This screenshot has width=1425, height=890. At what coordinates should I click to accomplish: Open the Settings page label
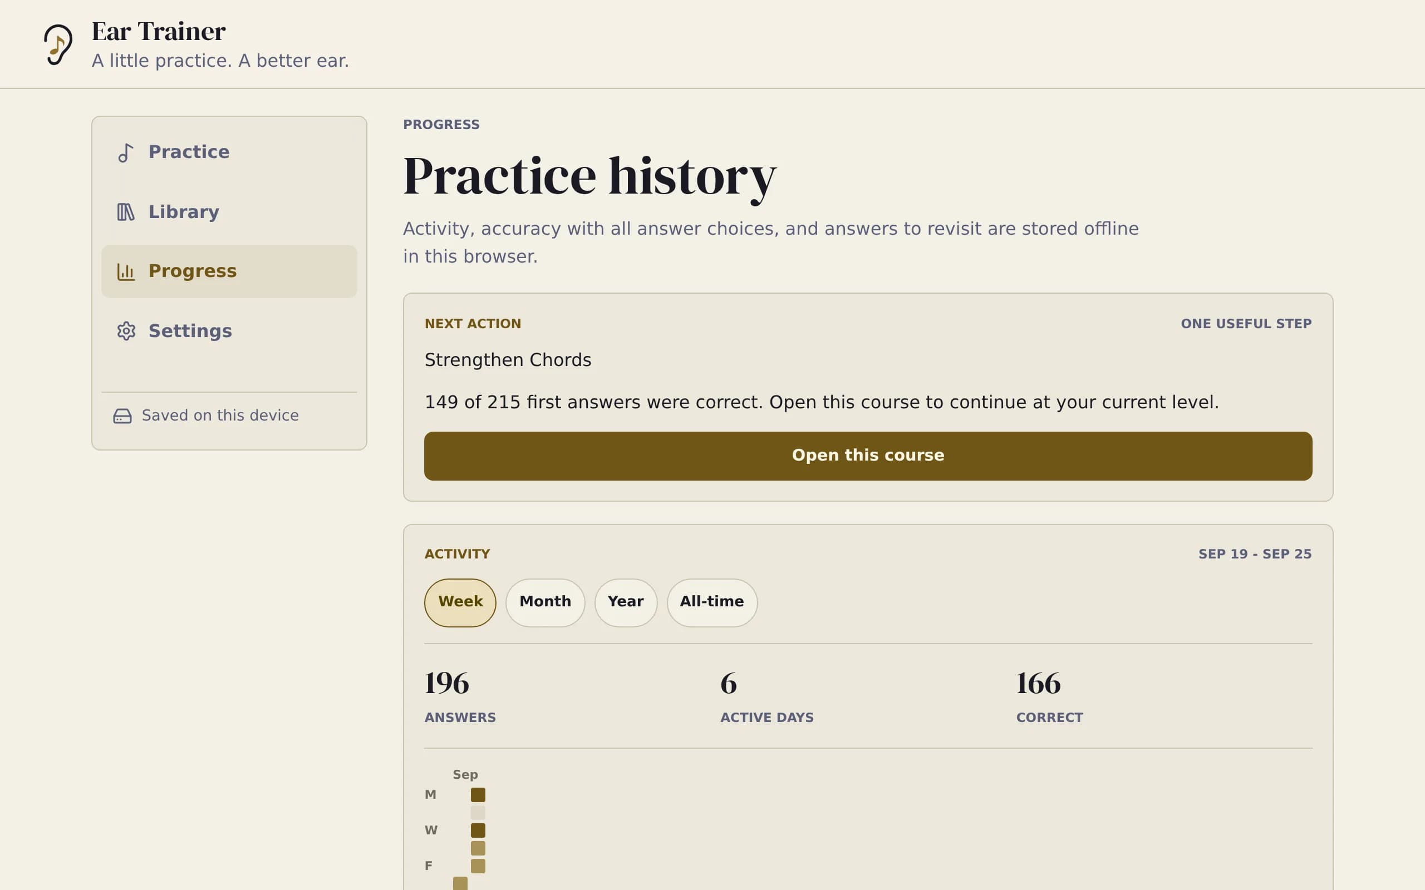coord(190,331)
